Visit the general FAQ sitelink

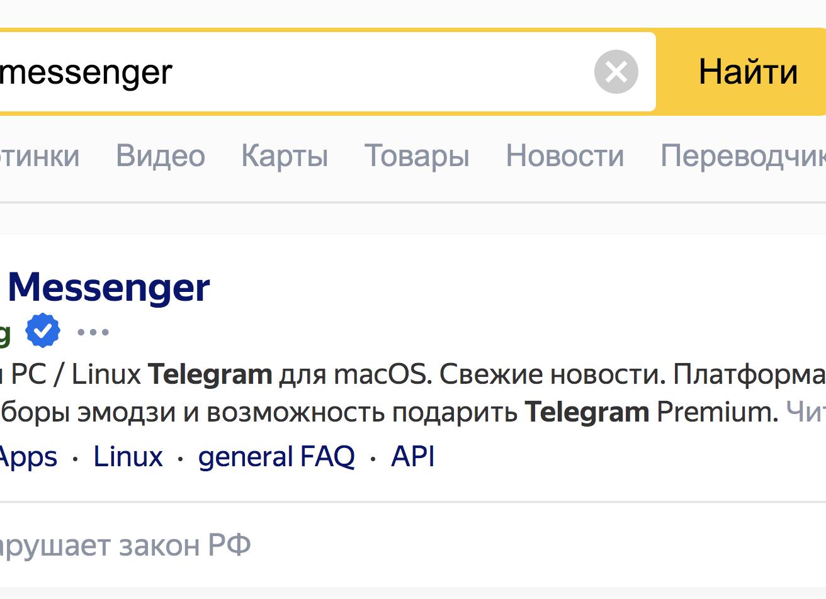point(276,457)
